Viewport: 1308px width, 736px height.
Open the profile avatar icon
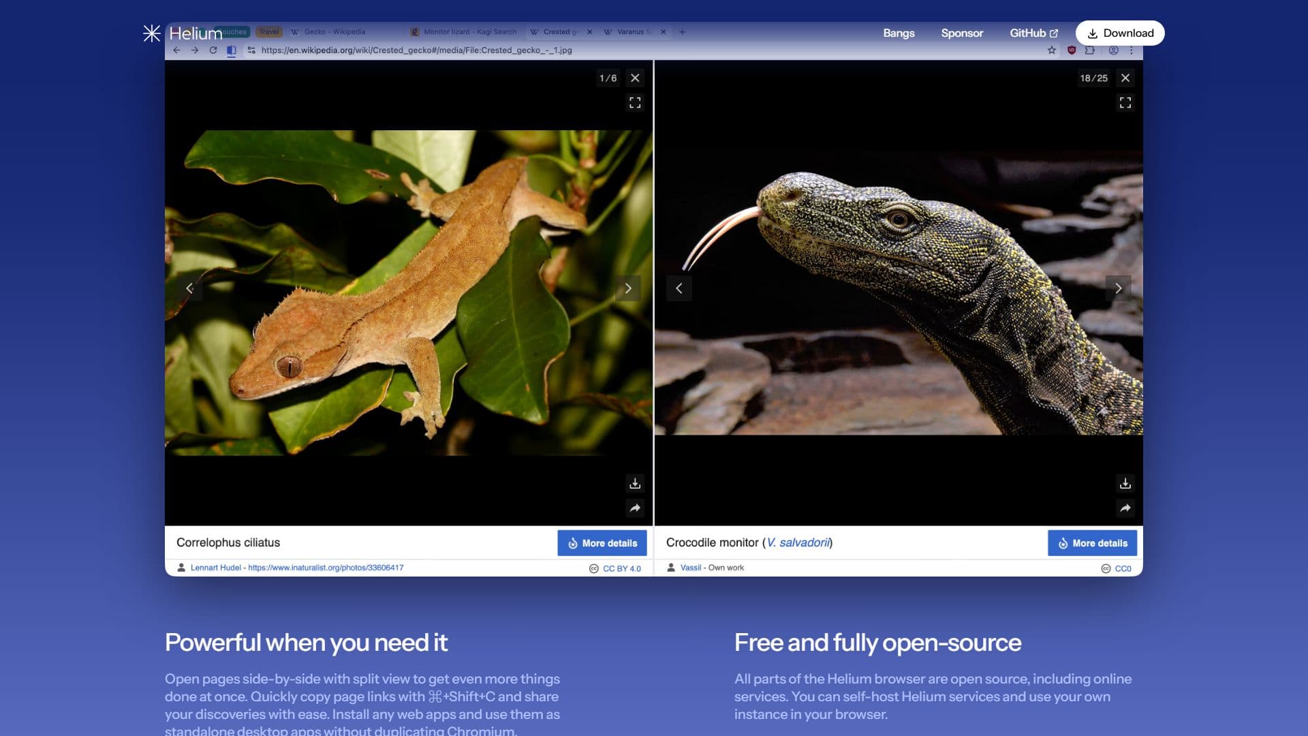pyautogui.click(x=1113, y=50)
